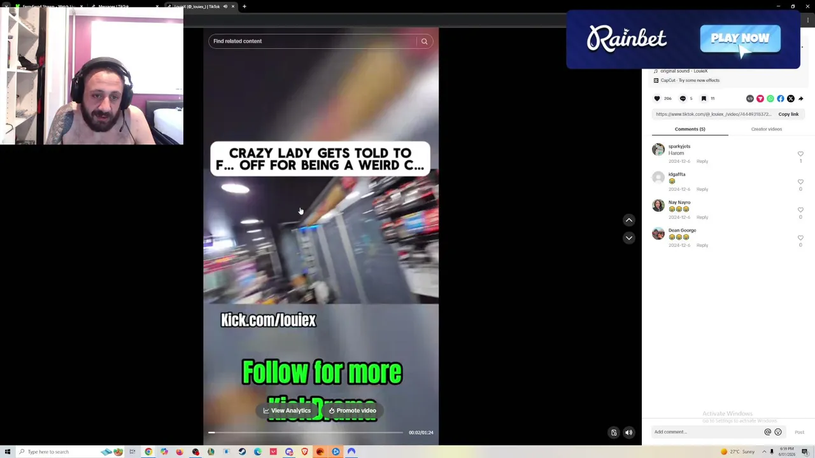This screenshot has width=815, height=458.
Task: Like Dean George's comment
Action: coord(801,238)
